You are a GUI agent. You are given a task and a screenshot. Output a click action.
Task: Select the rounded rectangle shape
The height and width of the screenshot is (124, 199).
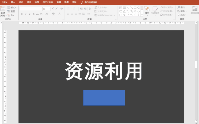(x=121, y=11)
